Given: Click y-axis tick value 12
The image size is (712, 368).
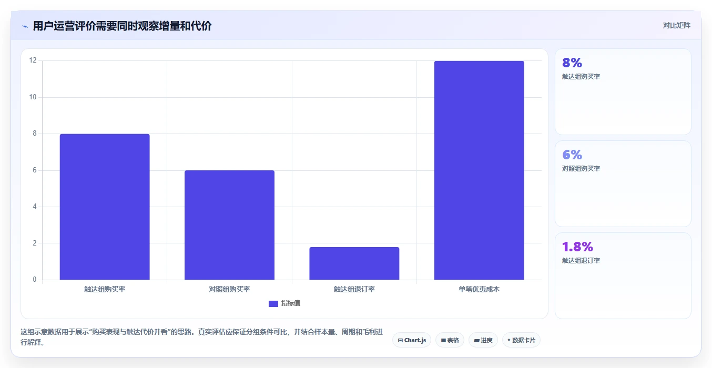Looking at the screenshot, I should click(x=33, y=60).
